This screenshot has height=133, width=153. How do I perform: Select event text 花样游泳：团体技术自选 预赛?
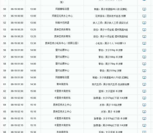click(110, 16)
